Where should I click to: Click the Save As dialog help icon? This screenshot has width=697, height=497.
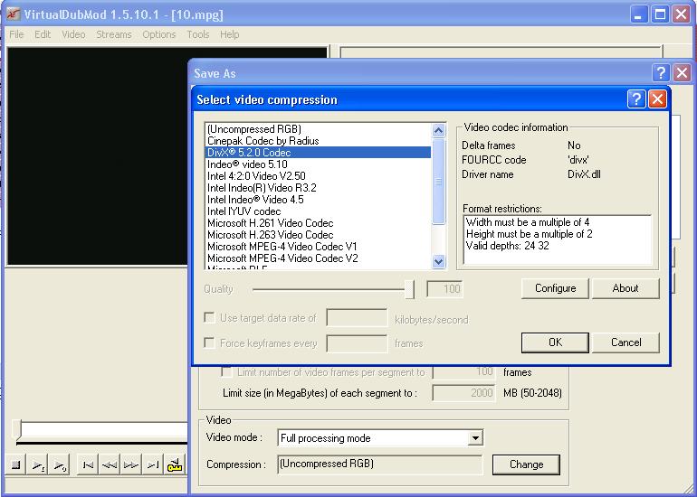click(661, 72)
